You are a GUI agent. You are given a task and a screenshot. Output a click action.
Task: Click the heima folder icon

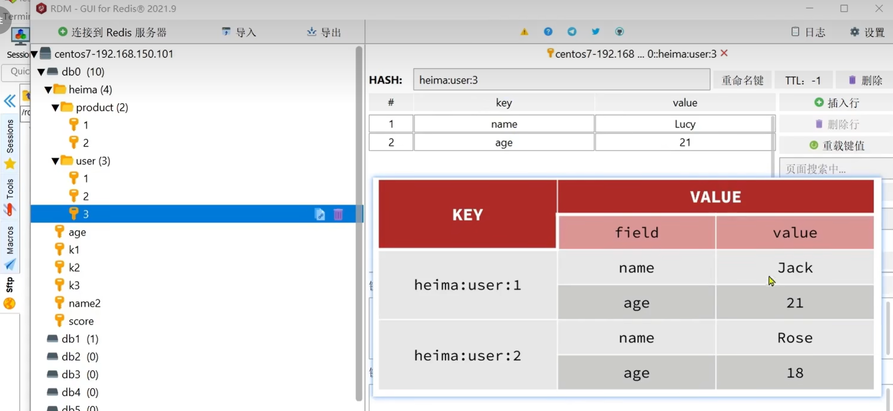pos(60,89)
